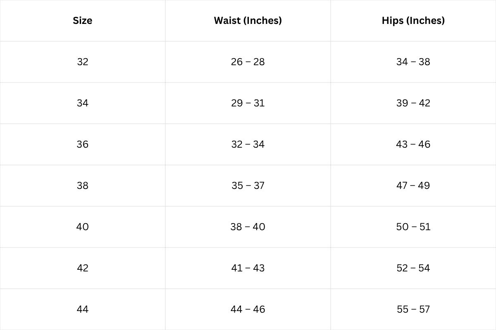Image resolution: width=496 pixels, height=330 pixels.
Task: Select the waist range 35 – 37
Action: point(248,186)
